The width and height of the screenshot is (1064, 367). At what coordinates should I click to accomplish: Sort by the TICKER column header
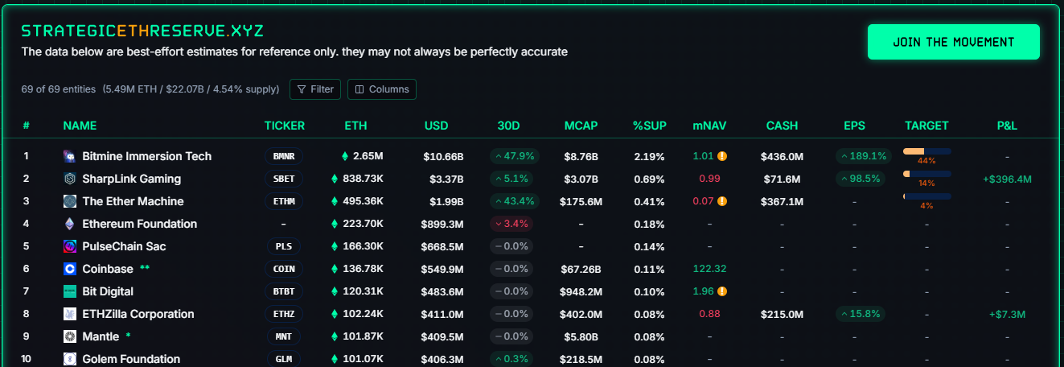[285, 126]
